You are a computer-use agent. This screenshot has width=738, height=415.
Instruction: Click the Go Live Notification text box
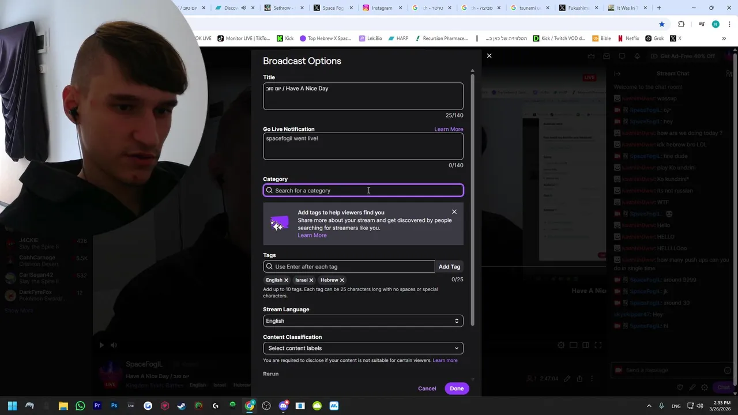pos(363,146)
